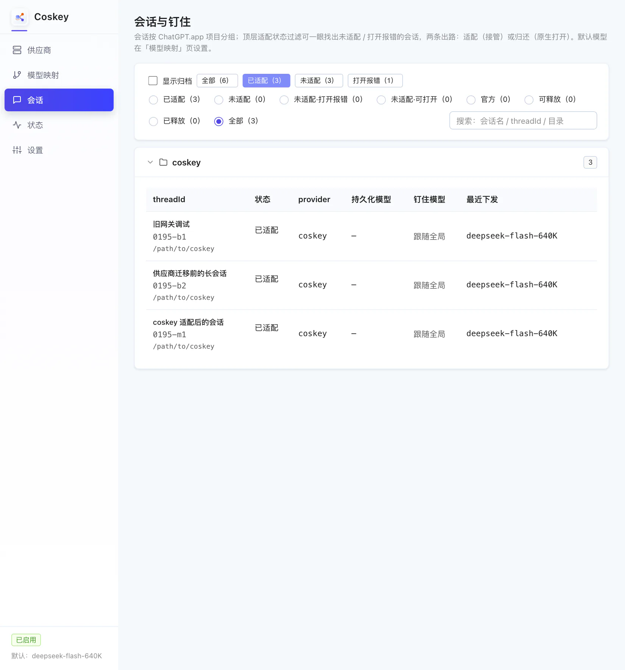
Task: Select the 官方 (0) radio option
Action: tap(471, 100)
